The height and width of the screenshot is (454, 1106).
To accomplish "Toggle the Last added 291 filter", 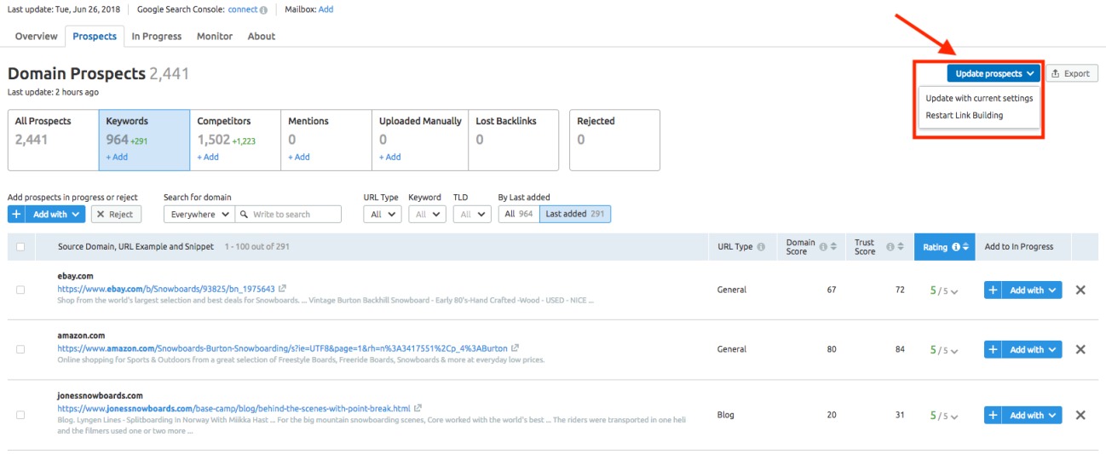I will coord(575,214).
